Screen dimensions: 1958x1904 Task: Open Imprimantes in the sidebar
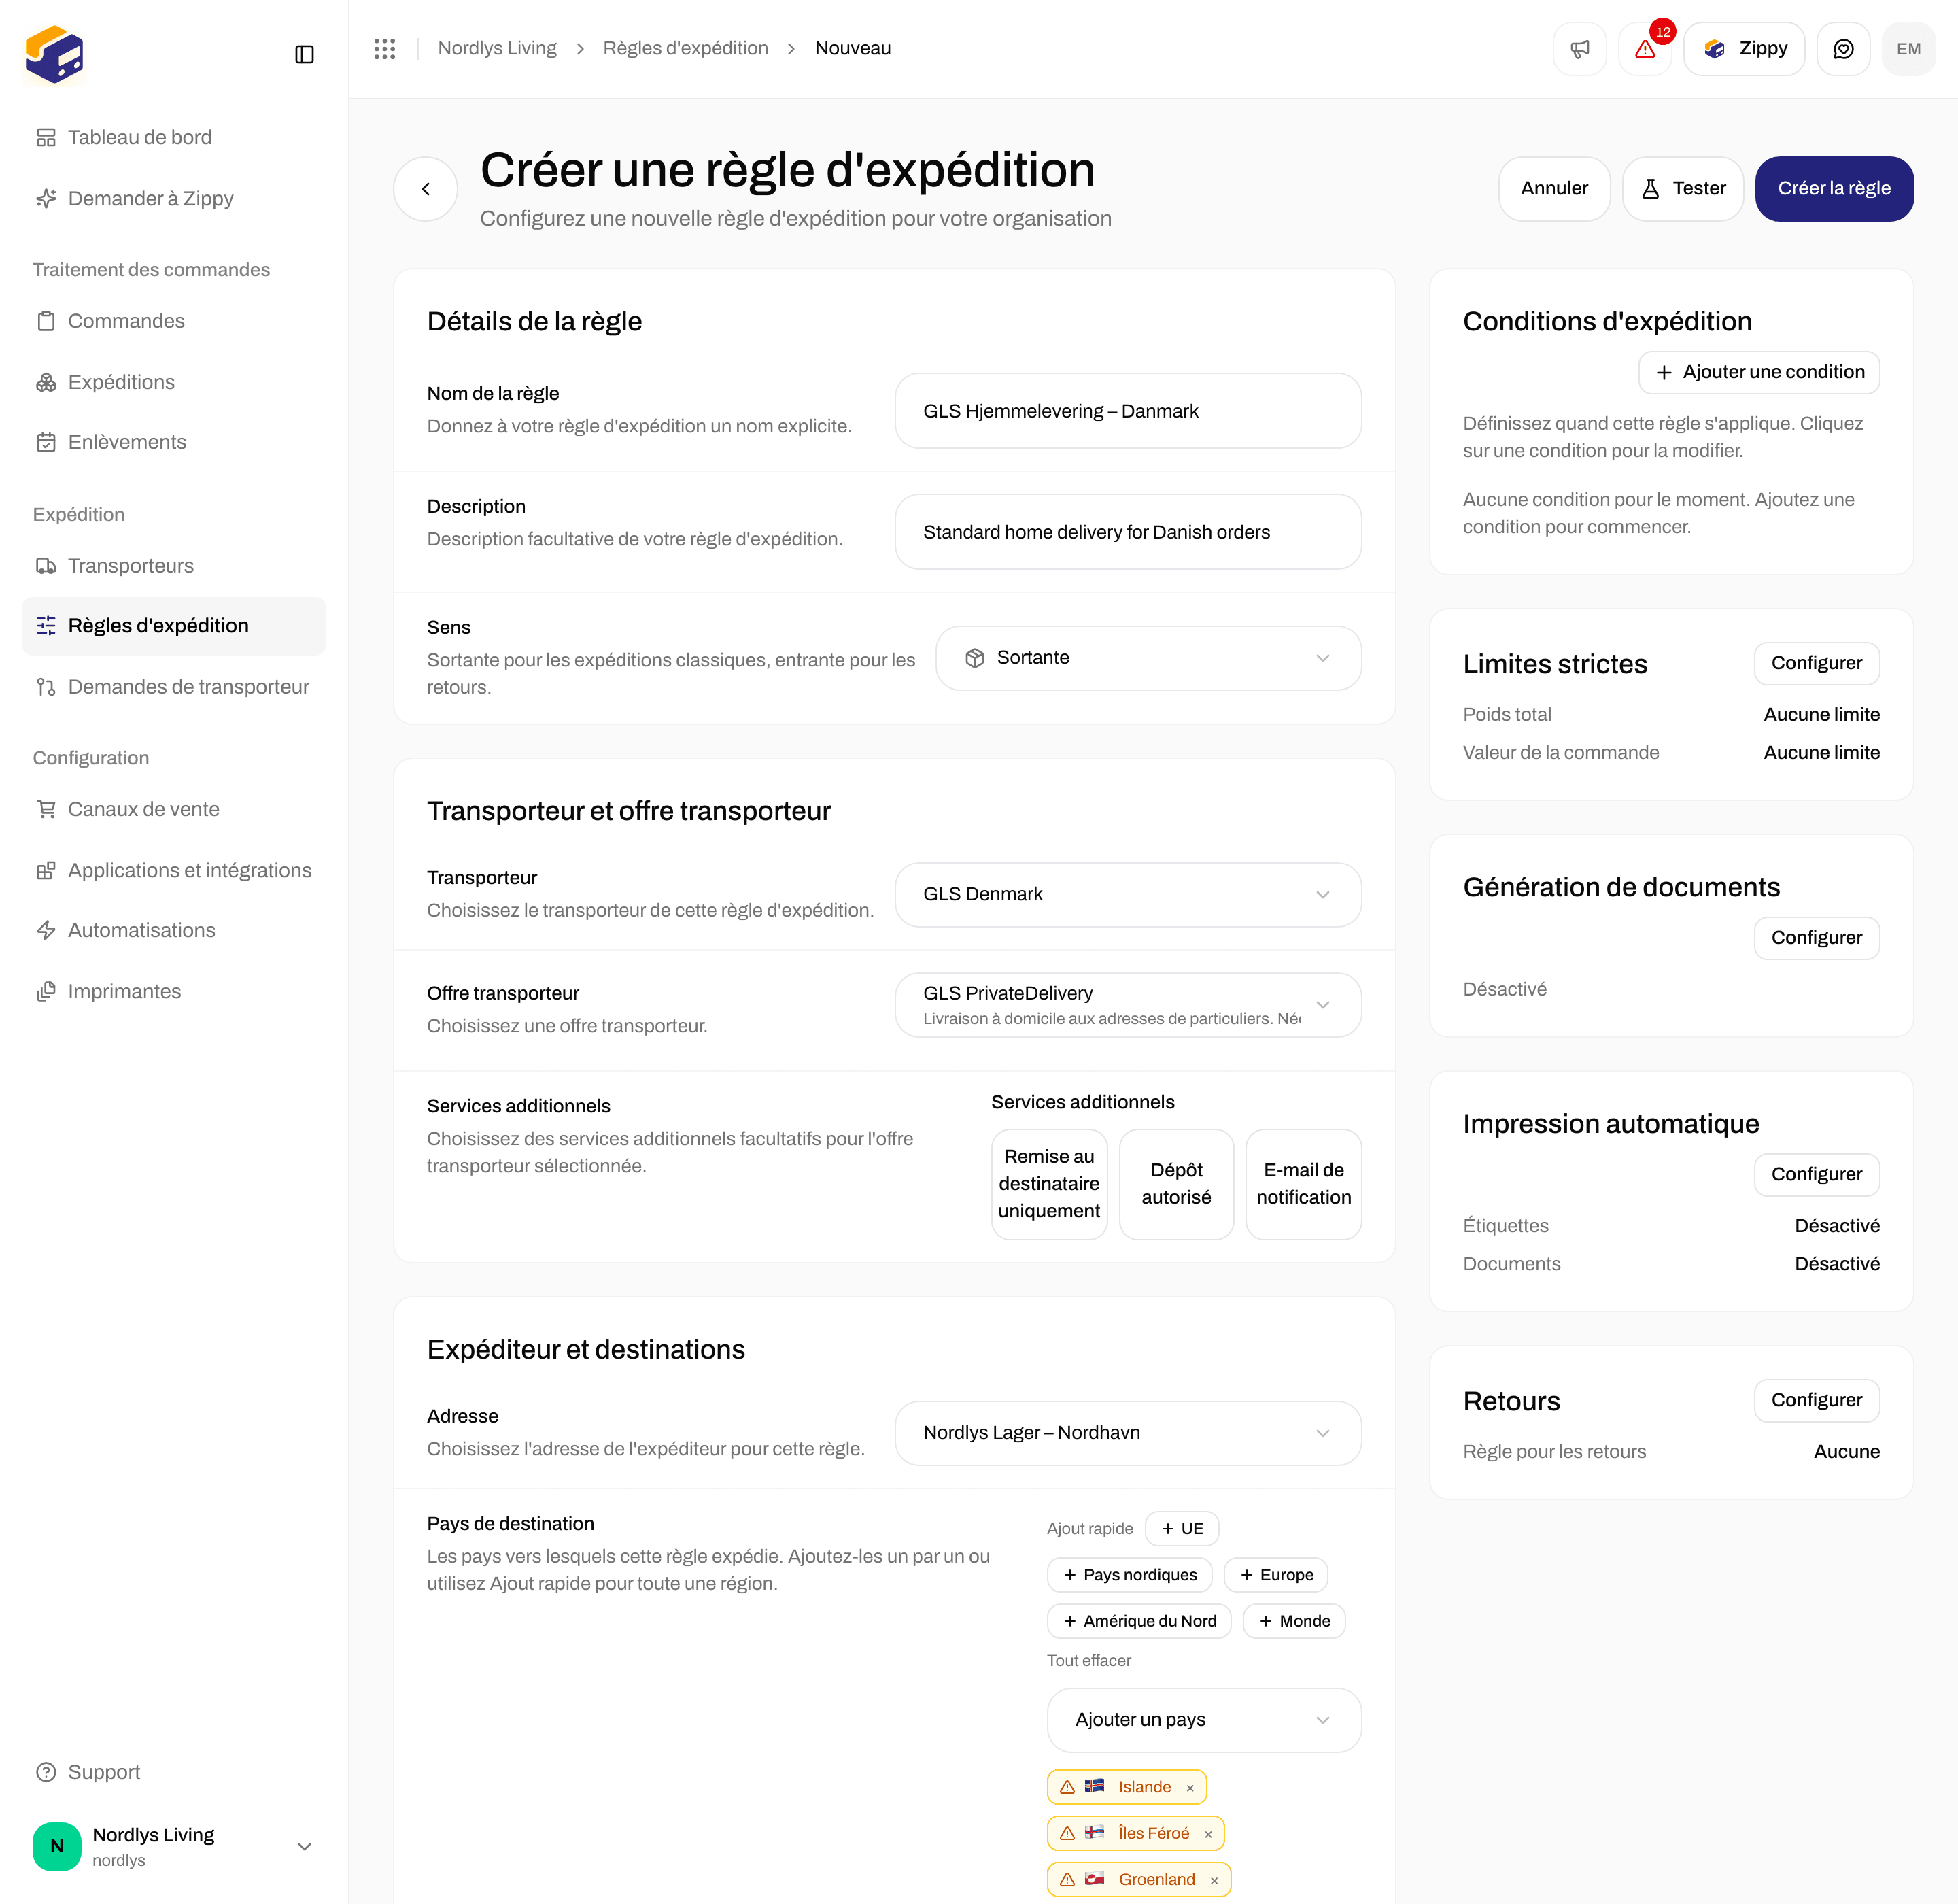pos(174,991)
